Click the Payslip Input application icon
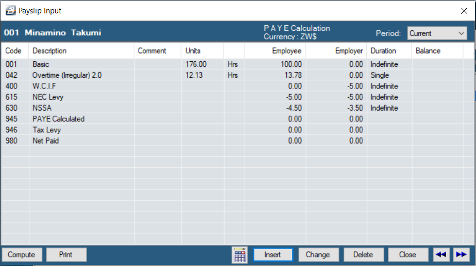This screenshot has width=476, height=266. pos(10,11)
